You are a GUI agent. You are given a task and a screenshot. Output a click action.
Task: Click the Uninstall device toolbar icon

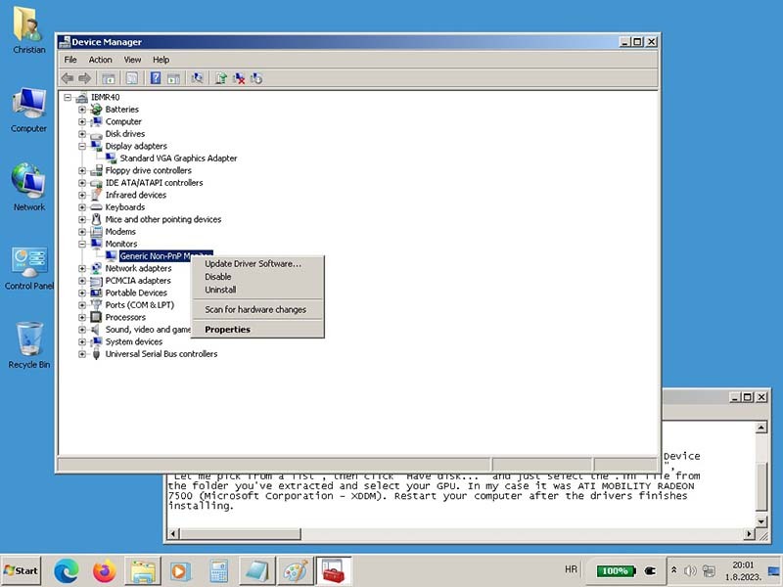(239, 78)
